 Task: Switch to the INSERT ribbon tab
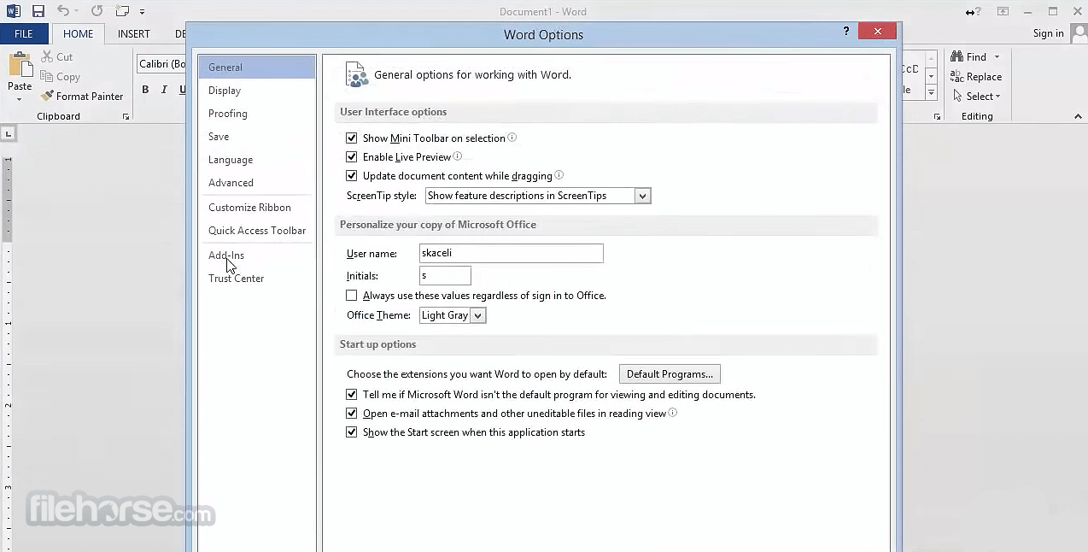pos(134,33)
